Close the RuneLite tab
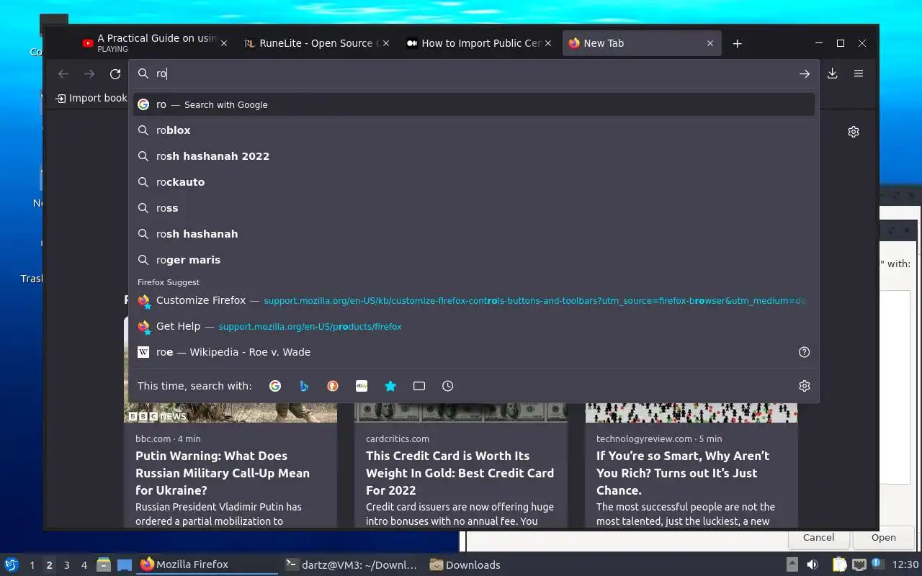922x576 pixels. click(x=385, y=43)
